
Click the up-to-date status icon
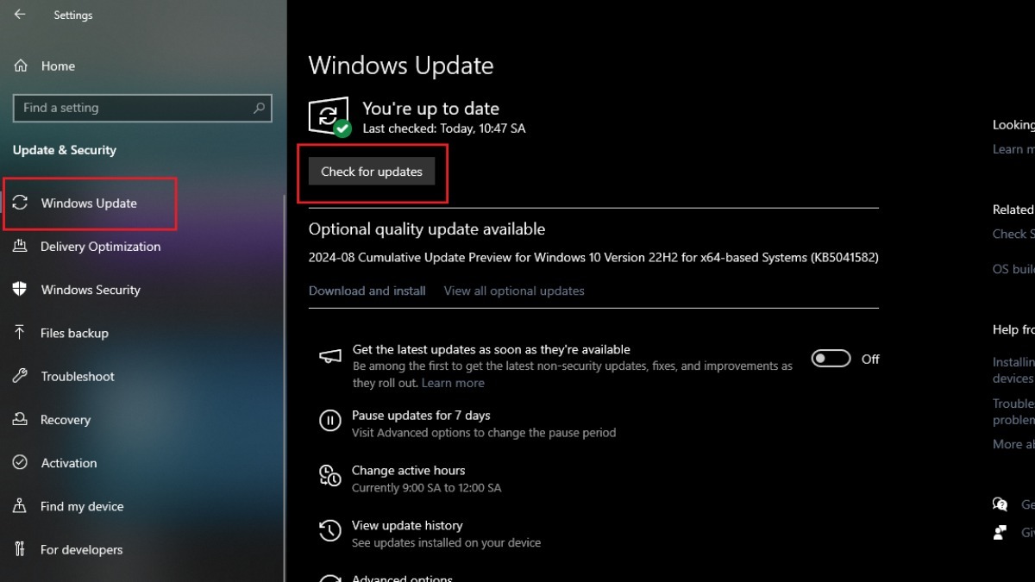[329, 117]
